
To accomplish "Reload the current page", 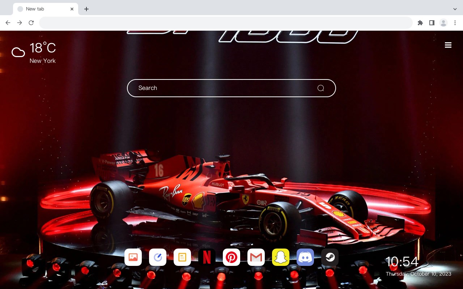I will click(31, 23).
